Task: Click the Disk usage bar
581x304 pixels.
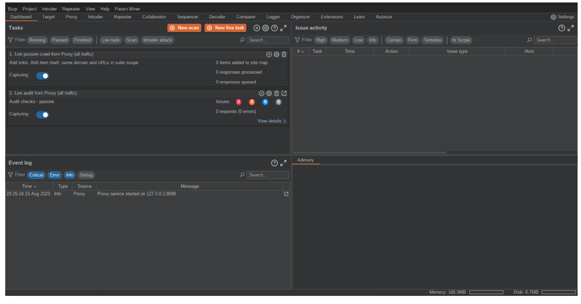Action: click(x=559, y=292)
